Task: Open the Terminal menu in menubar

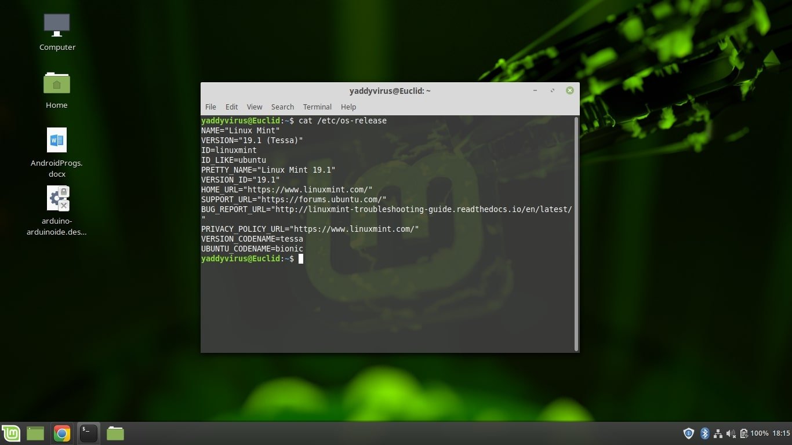Action: pyautogui.click(x=317, y=107)
